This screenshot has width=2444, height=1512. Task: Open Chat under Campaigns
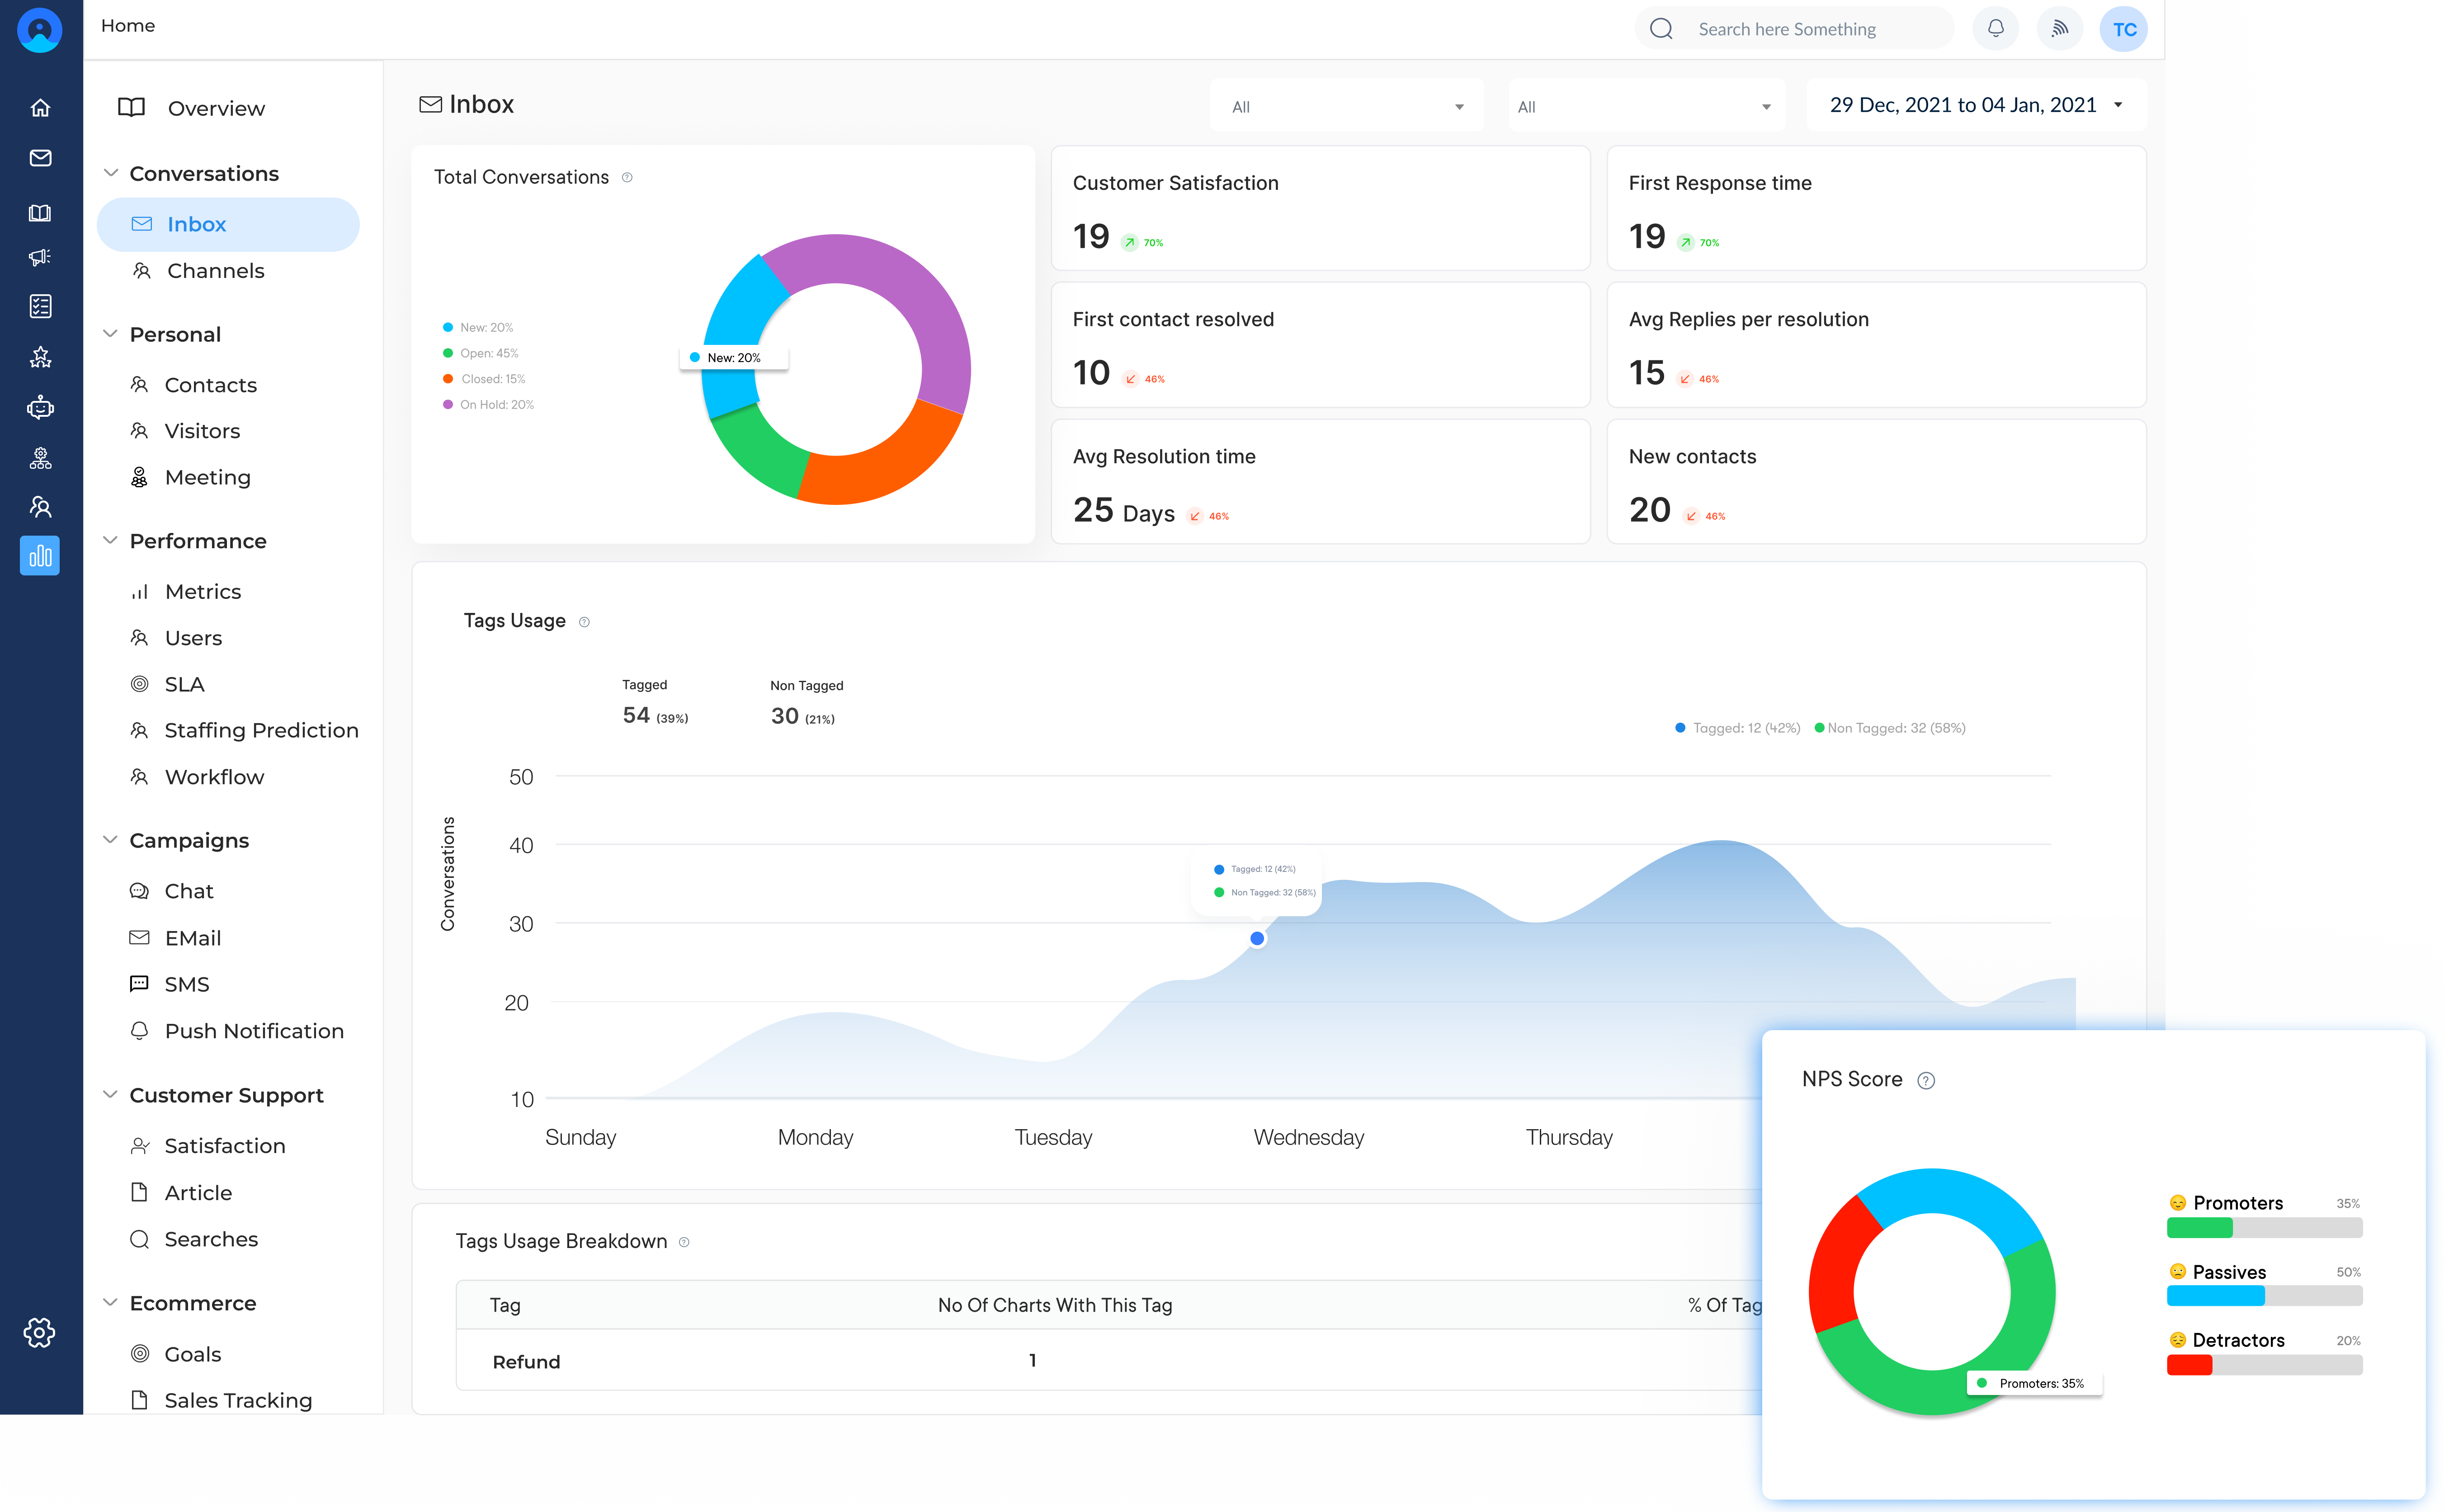pyautogui.click(x=188, y=891)
